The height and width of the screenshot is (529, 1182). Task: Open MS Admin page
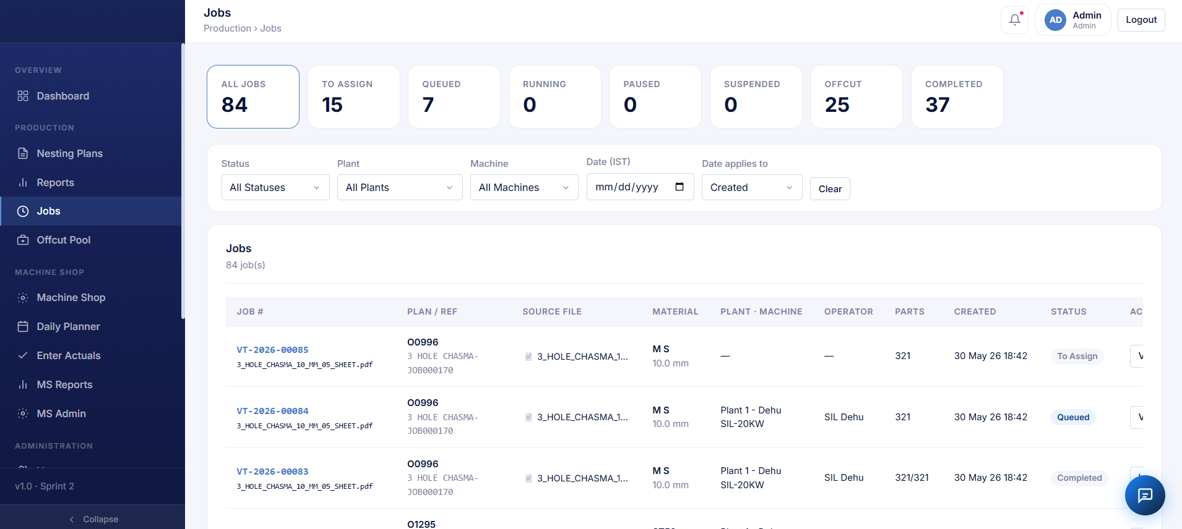90,413
